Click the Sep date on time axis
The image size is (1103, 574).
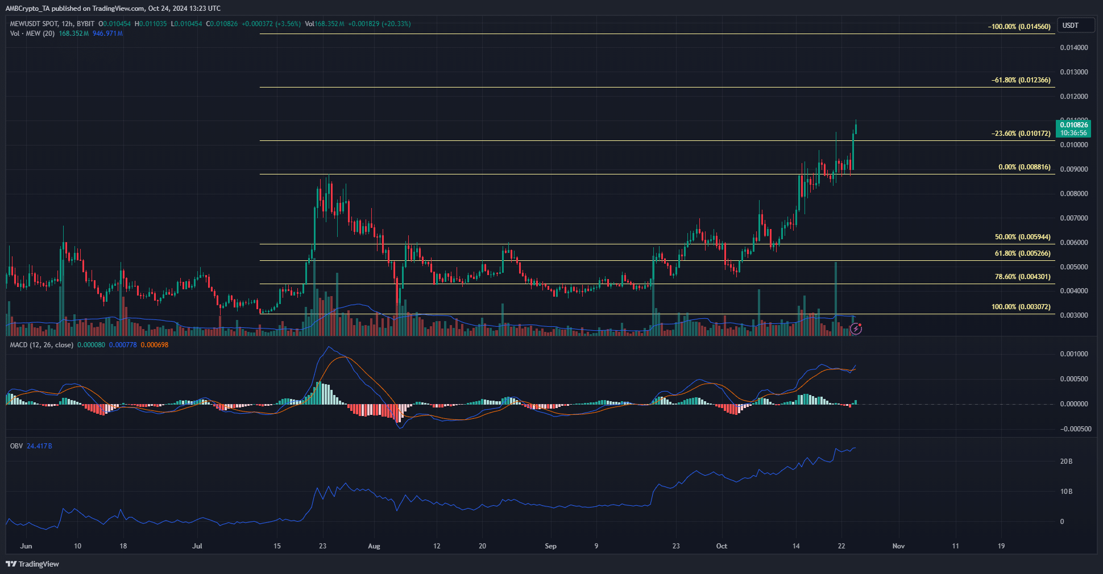coord(550,546)
